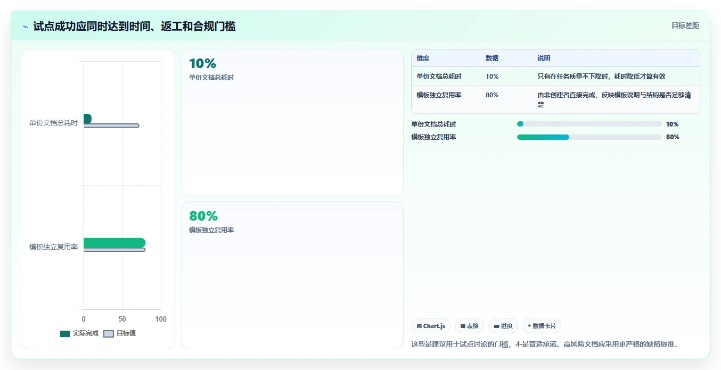The image size is (721, 370).
Task: Click the 进度 tag chip
Action: (x=503, y=326)
